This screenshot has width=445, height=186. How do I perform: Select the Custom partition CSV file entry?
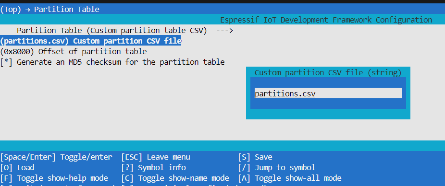tap(91, 41)
